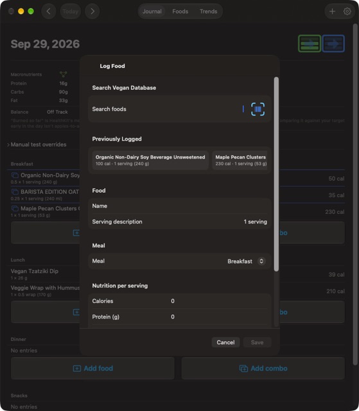Click combo icon beside BARISTA EDITION OAT

point(15,192)
